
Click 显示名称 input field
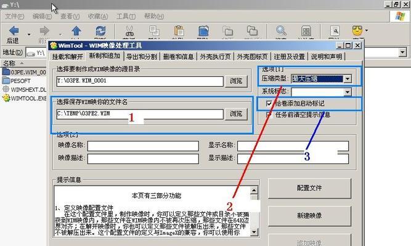pos(293,146)
